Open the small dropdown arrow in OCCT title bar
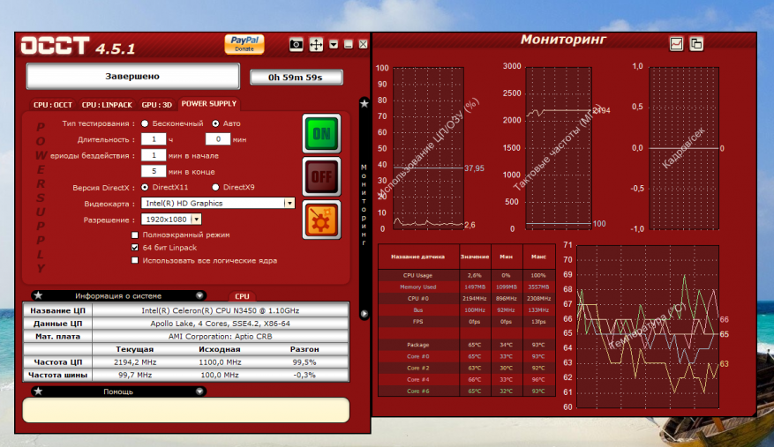This screenshot has width=774, height=447. [x=334, y=44]
